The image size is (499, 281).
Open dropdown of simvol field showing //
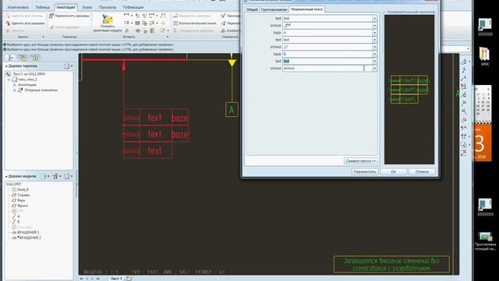pos(374,47)
